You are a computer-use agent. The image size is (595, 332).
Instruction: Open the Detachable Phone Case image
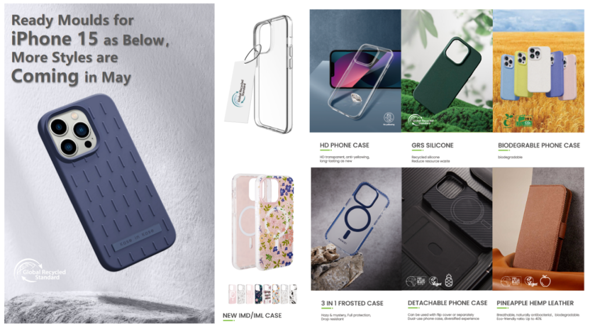click(x=447, y=229)
